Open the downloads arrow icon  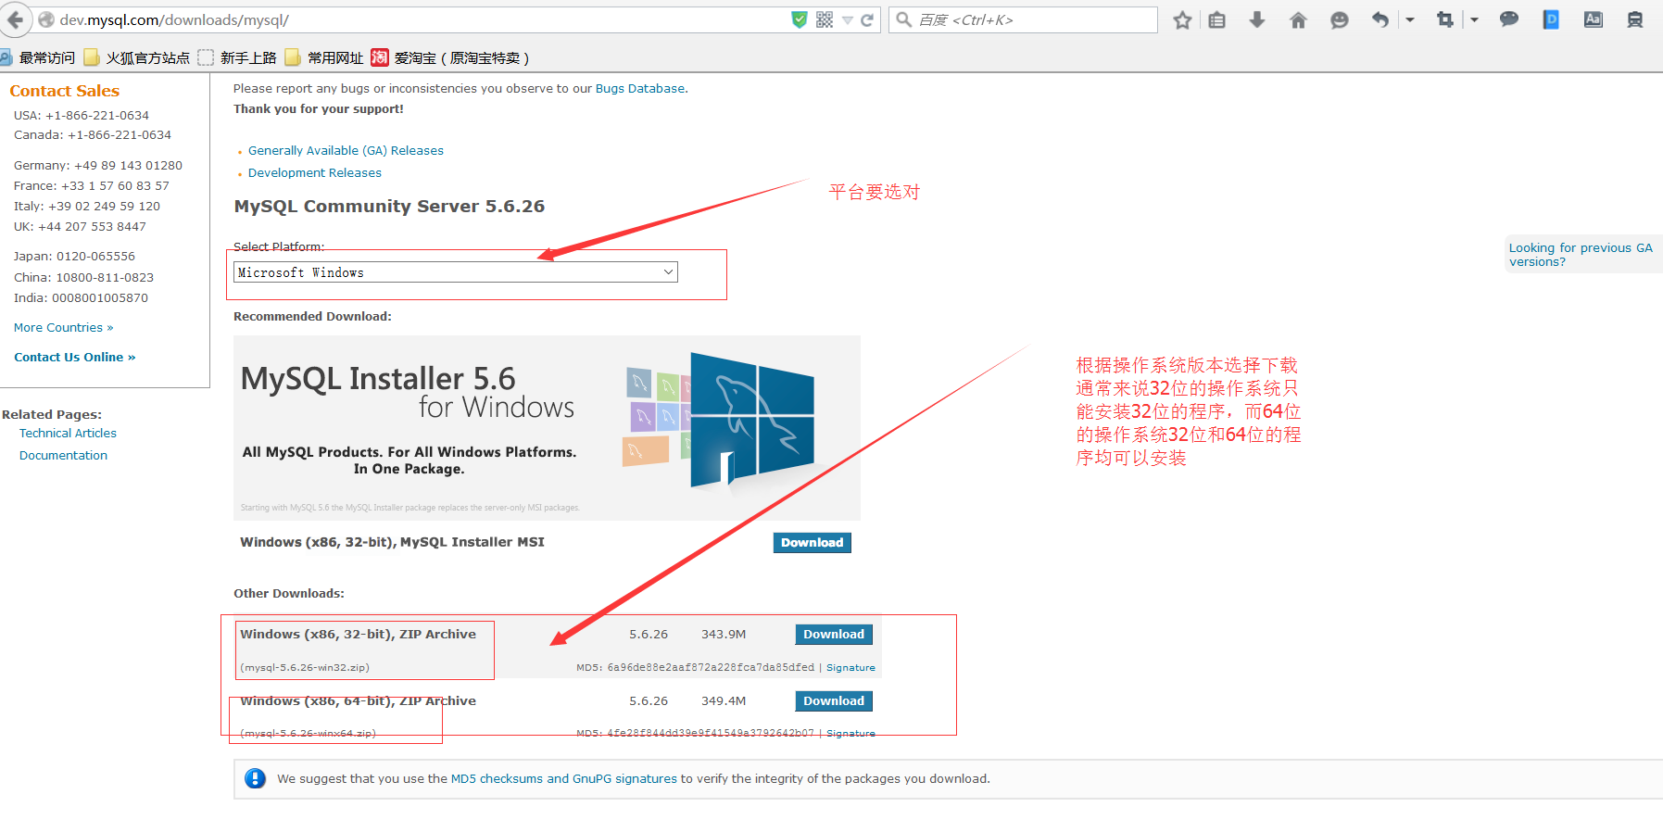tap(1257, 19)
